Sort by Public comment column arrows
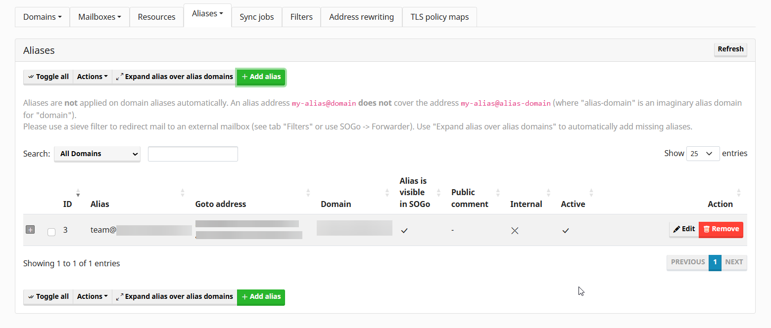 click(x=498, y=193)
